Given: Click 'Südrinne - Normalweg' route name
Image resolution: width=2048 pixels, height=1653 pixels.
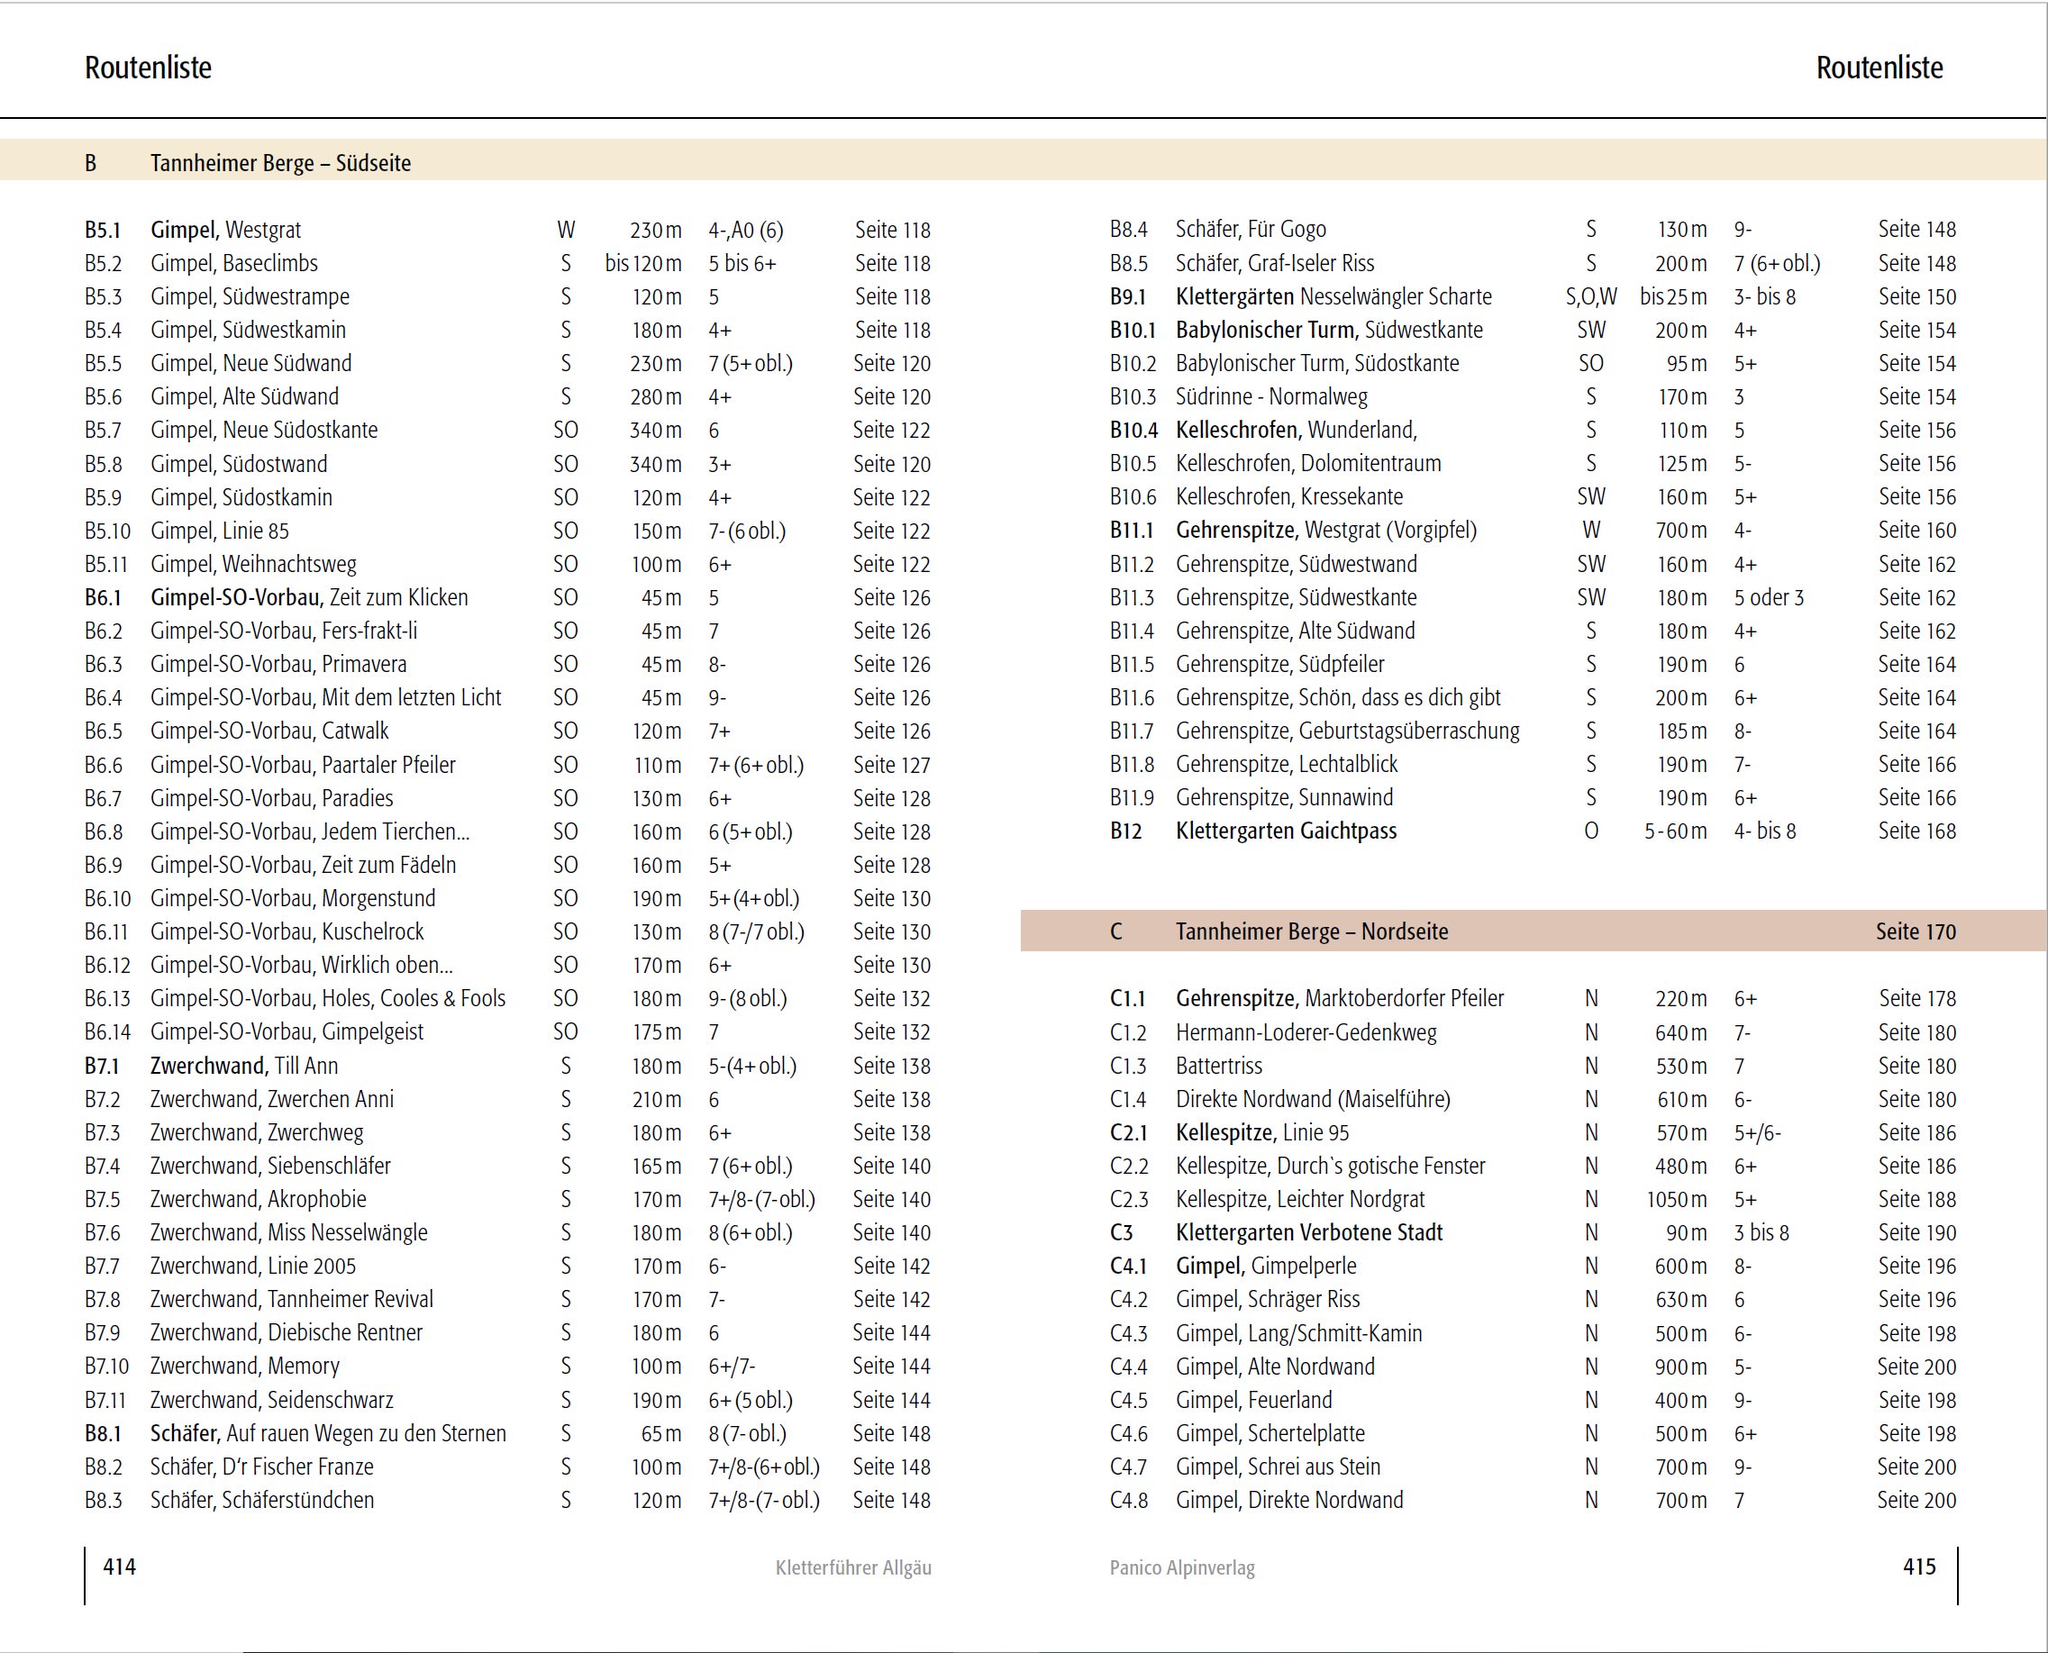Looking at the screenshot, I should (1271, 396).
